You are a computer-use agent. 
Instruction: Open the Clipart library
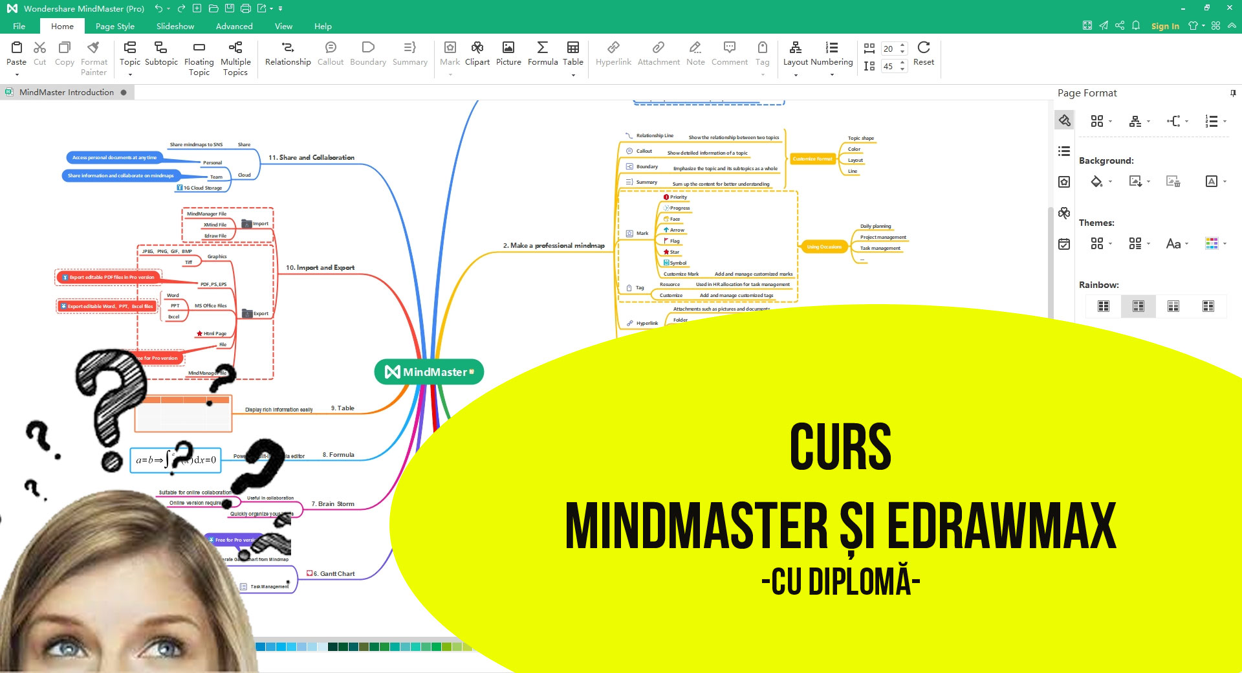(x=477, y=54)
